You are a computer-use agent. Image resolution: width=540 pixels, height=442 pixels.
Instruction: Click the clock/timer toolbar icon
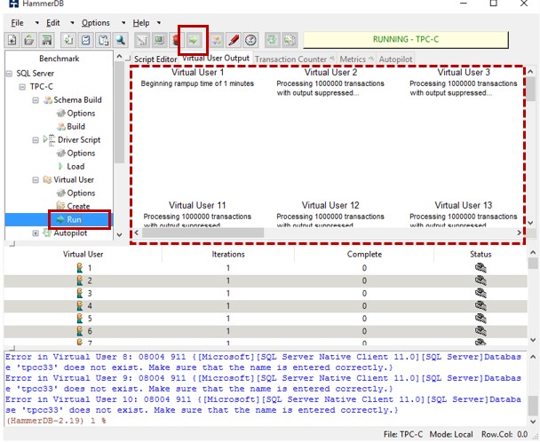tap(250, 40)
